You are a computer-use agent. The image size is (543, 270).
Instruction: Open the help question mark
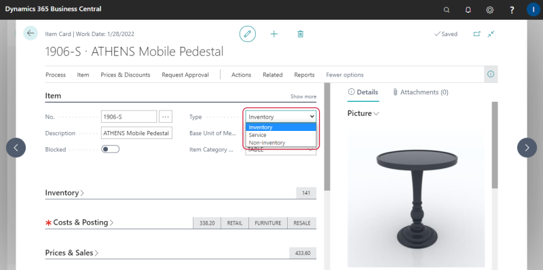pos(512,9)
